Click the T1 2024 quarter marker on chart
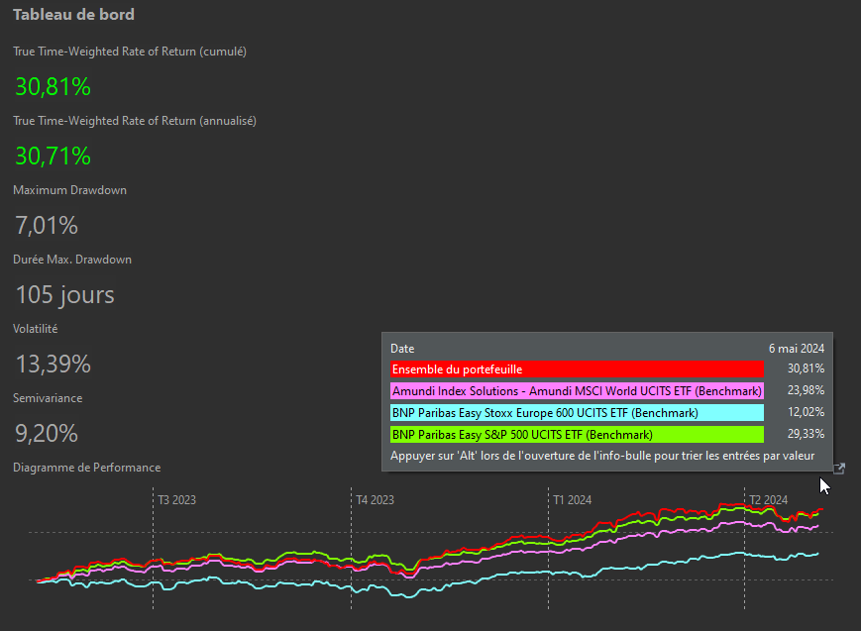Image resolution: width=861 pixels, height=631 pixels. coord(572,500)
